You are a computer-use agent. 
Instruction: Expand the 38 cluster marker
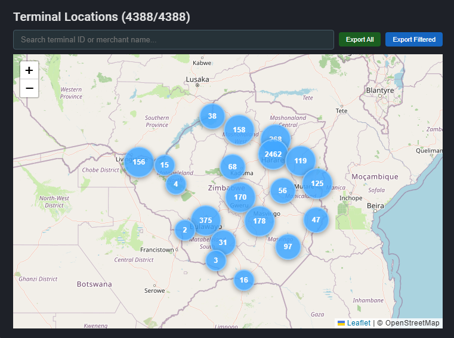[x=212, y=116]
